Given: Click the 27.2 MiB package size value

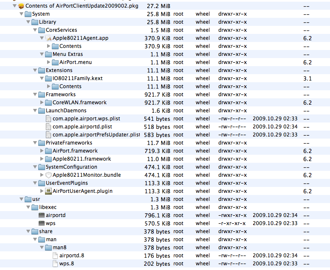Looking at the screenshot, I should pyautogui.click(x=158, y=6).
